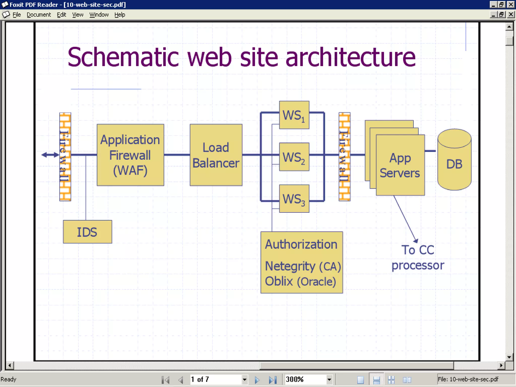Click the right Firewall brick graphic
This screenshot has width=516, height=387.
(x=344, y=157)
